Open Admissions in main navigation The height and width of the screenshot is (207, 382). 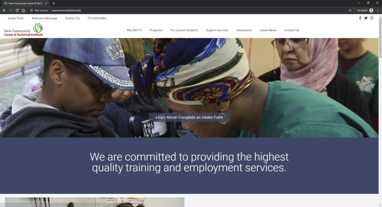(x=244, y=30)
